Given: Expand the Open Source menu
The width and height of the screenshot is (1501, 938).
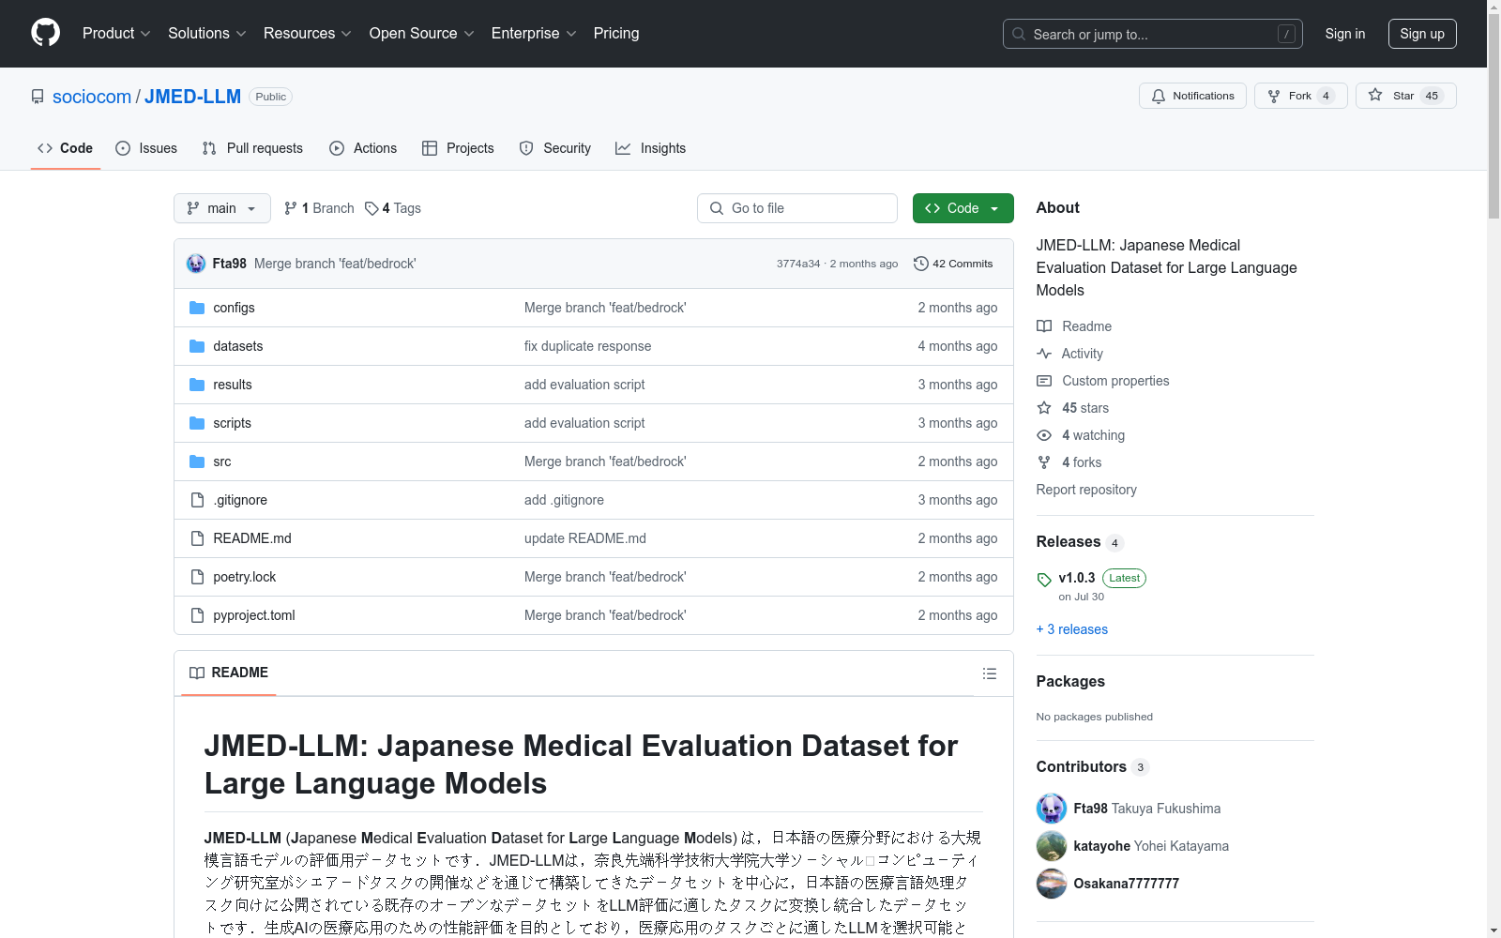Looking at the screenshot, I should pos(421,33).
